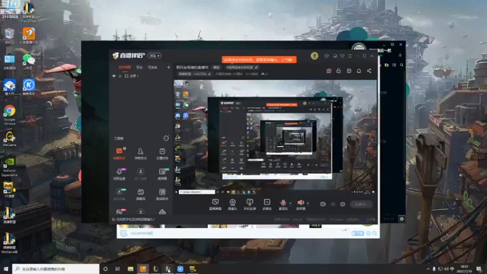Switch to the first orange scene tab
Image resolution: width=487 pixels, height=274 pixels.
125,67
